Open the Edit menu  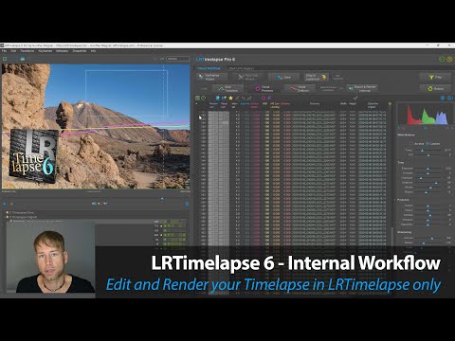coord(13,51)
